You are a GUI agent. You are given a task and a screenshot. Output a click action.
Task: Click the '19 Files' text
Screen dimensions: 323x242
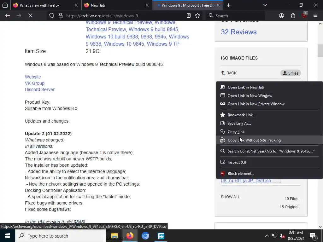[x=291, y=199]
